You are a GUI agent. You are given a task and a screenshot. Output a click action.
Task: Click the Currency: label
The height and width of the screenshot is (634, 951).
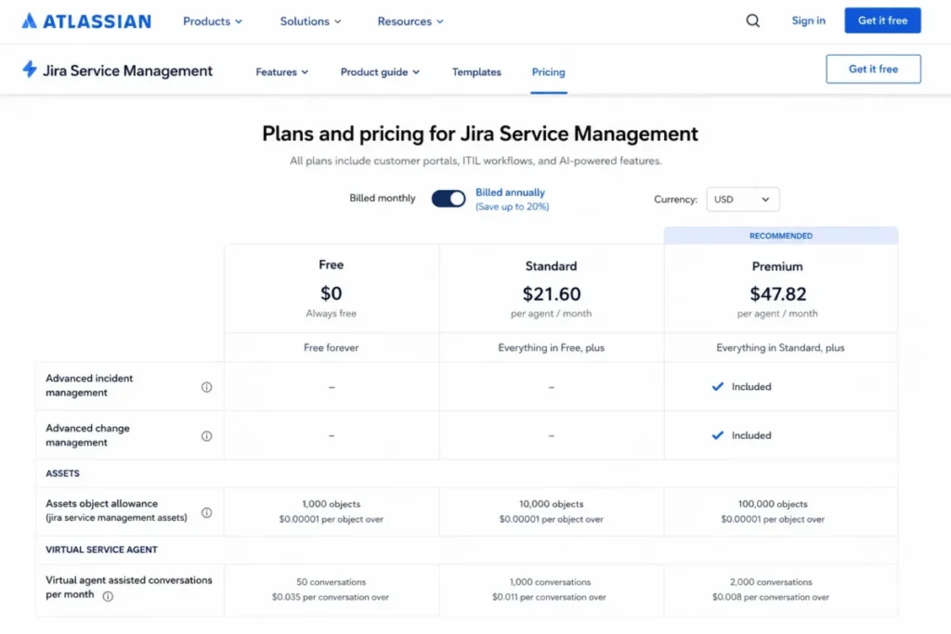point(676,200)
